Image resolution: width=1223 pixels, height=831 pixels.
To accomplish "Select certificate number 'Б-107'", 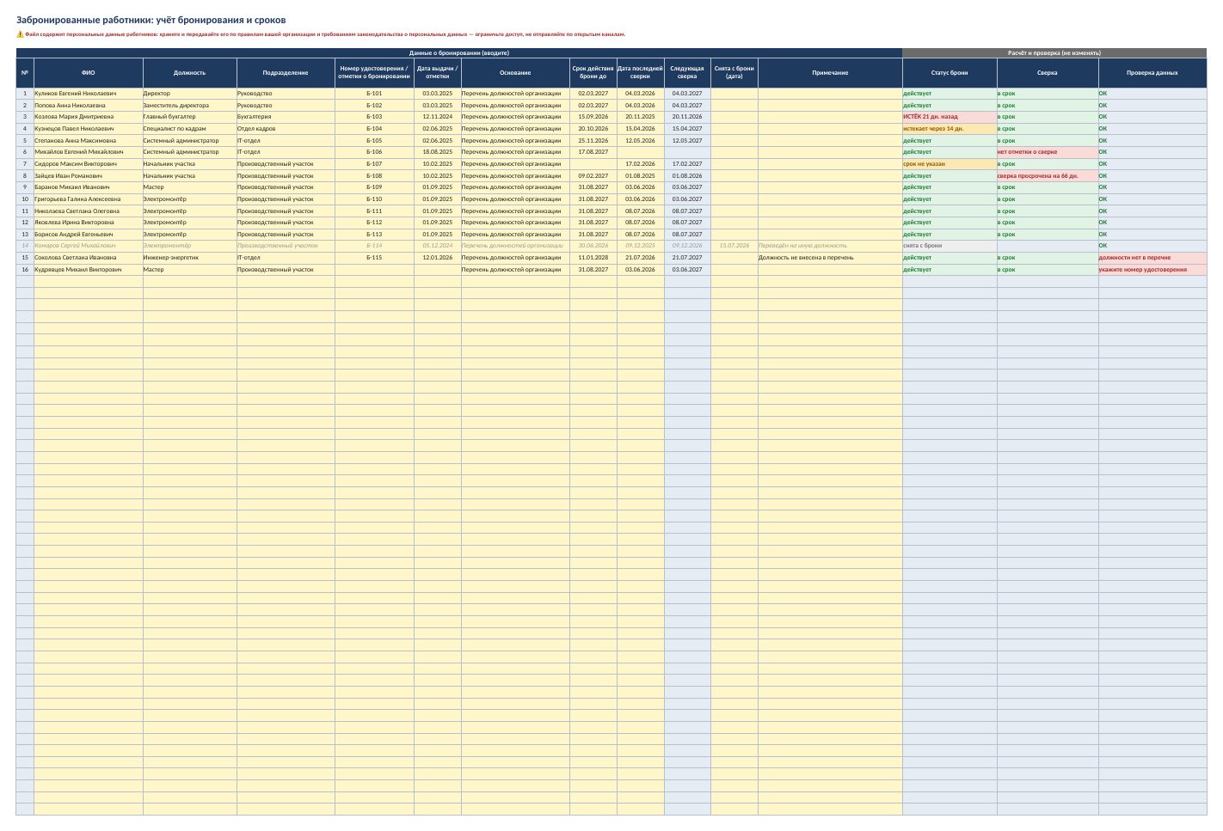I will point(374,164).
